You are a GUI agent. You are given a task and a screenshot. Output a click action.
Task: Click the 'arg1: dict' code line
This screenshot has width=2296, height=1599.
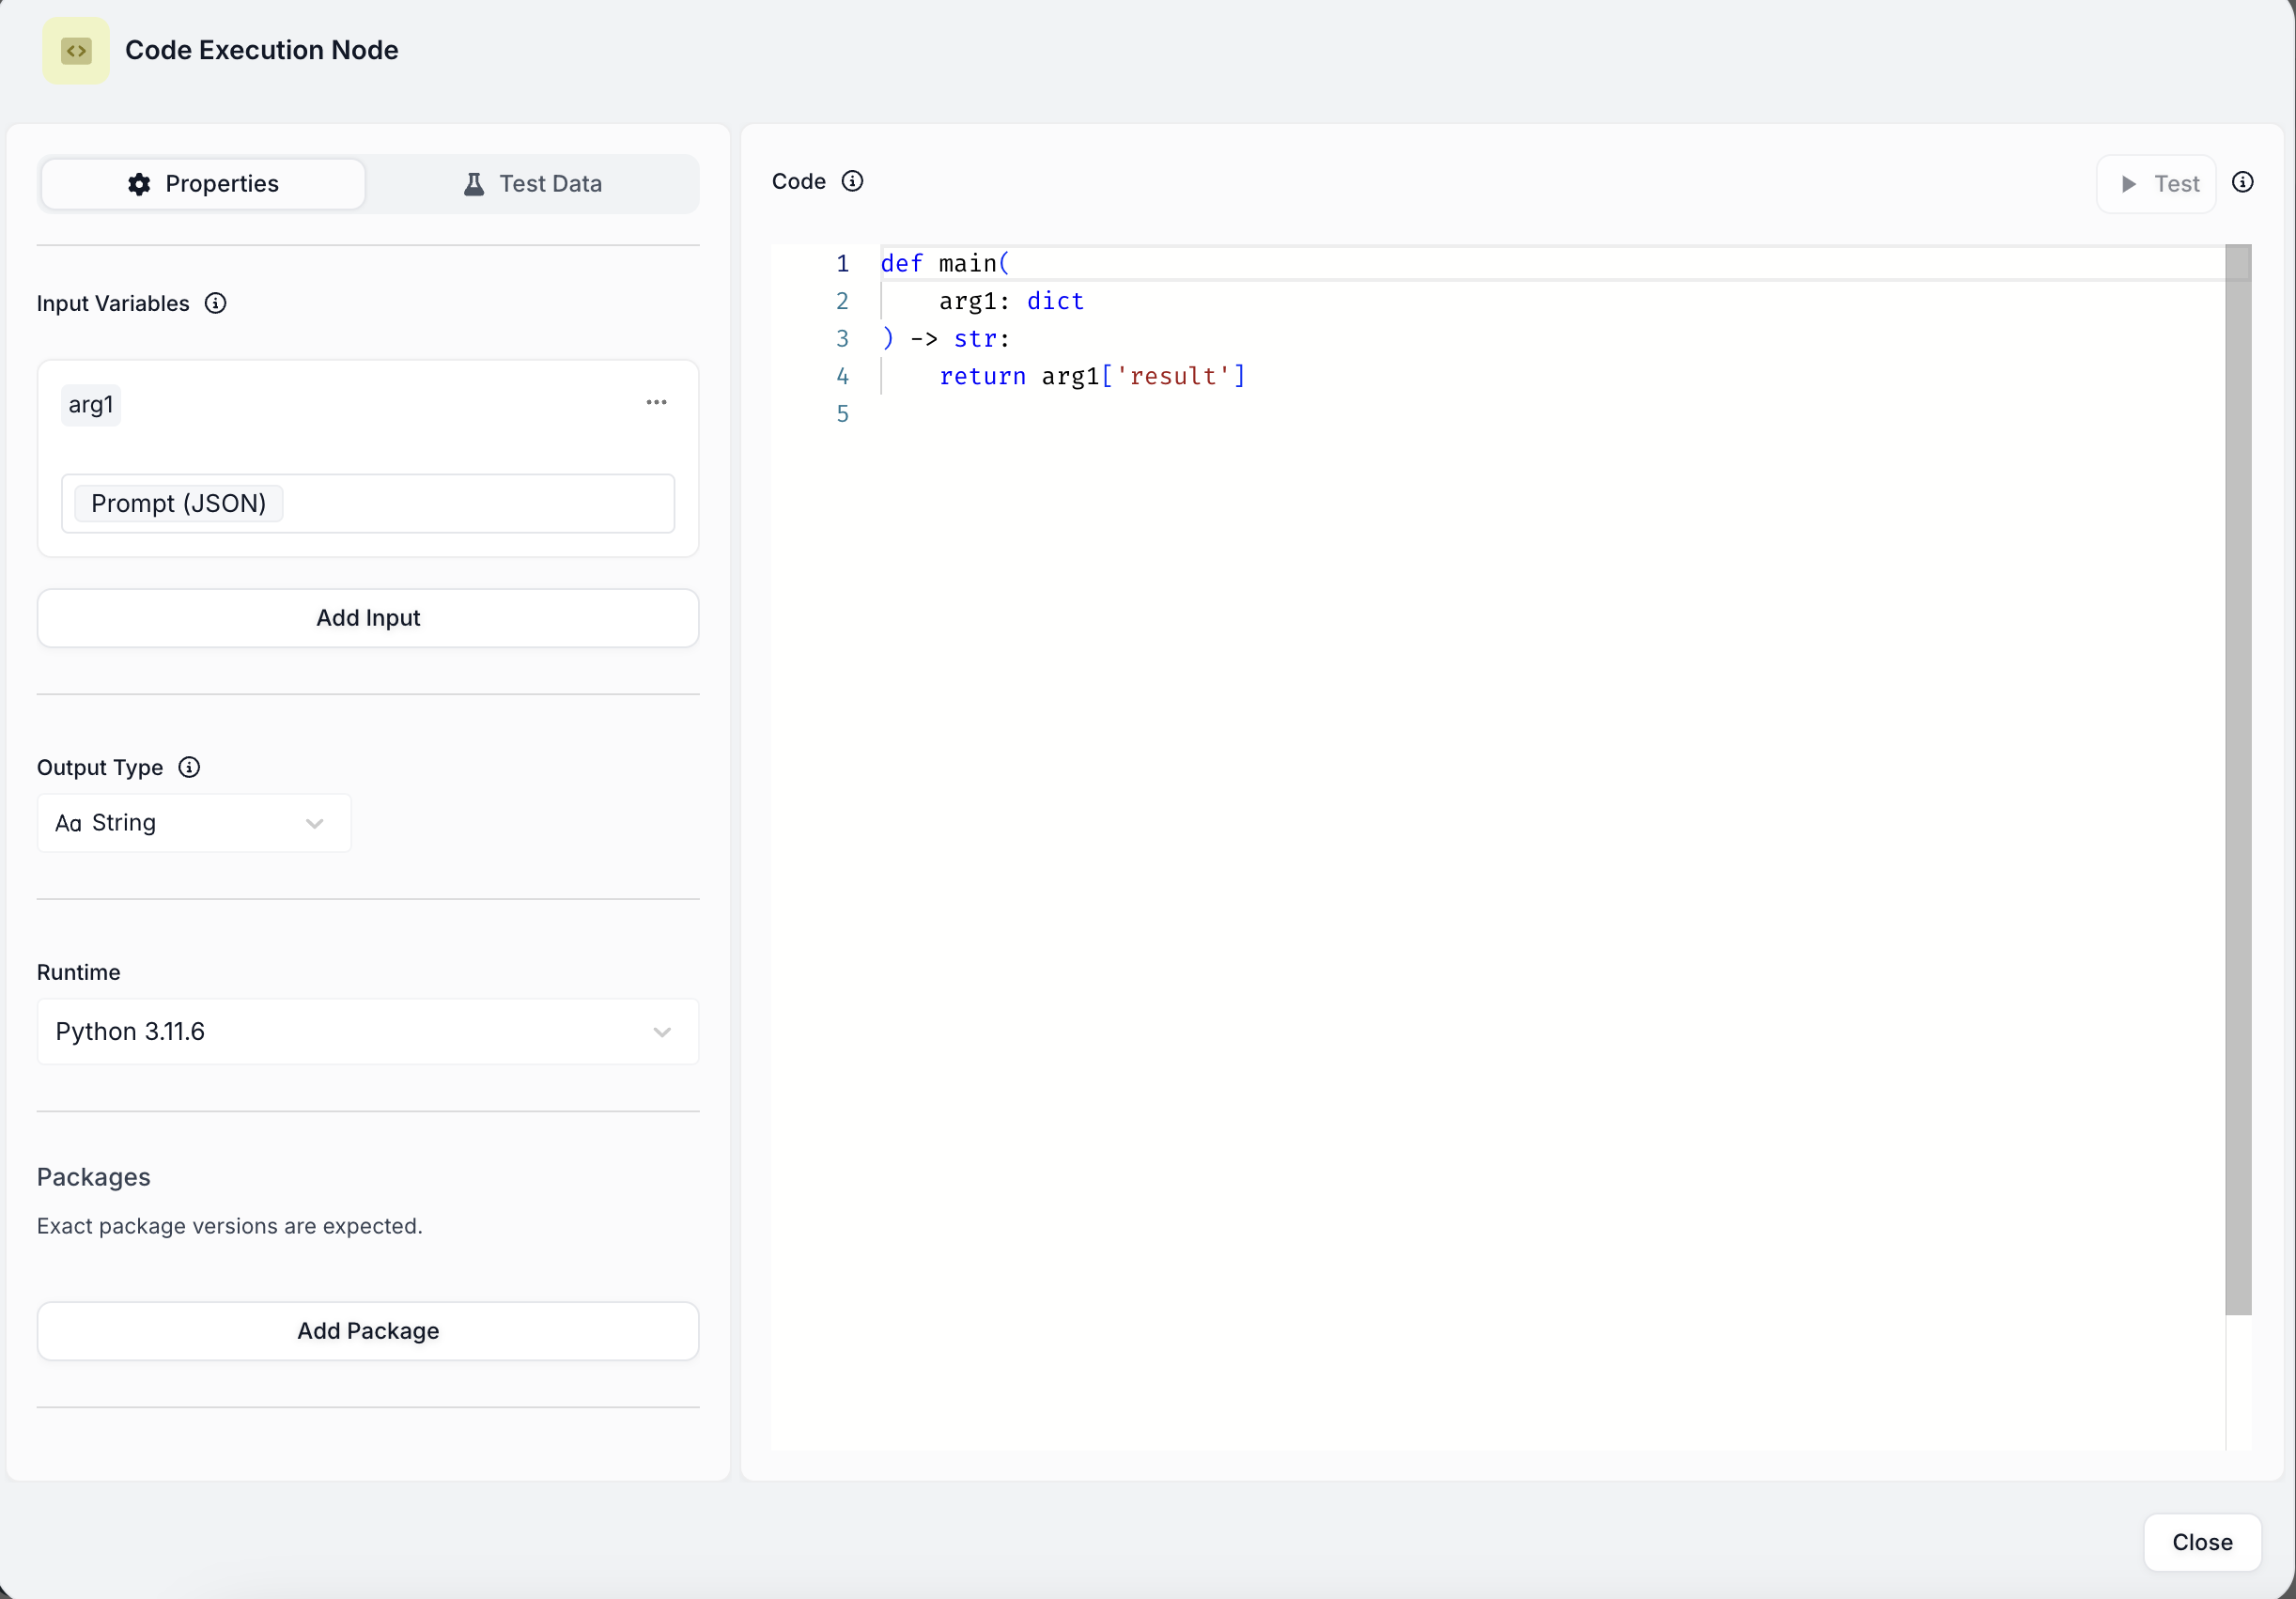[1011, 301]
